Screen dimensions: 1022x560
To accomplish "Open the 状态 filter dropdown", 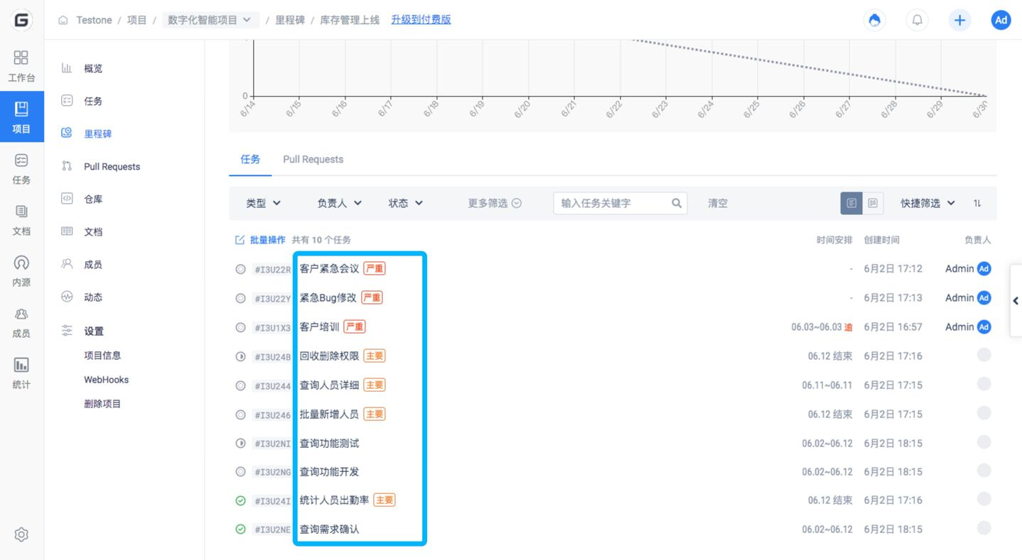I will pyautogui.click(x=406, y=203).
